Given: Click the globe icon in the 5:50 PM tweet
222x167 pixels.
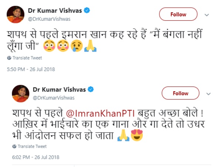Looking at the screenshot, I should 9,58.
